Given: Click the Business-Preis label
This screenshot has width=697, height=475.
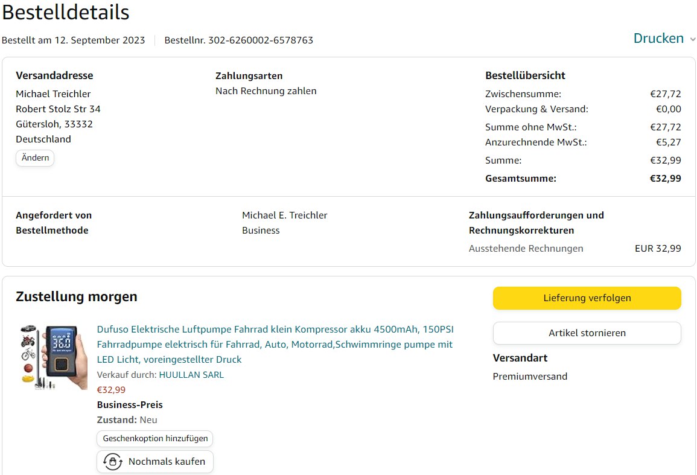Looking at the screenshot, I should [x=130, y=405].
